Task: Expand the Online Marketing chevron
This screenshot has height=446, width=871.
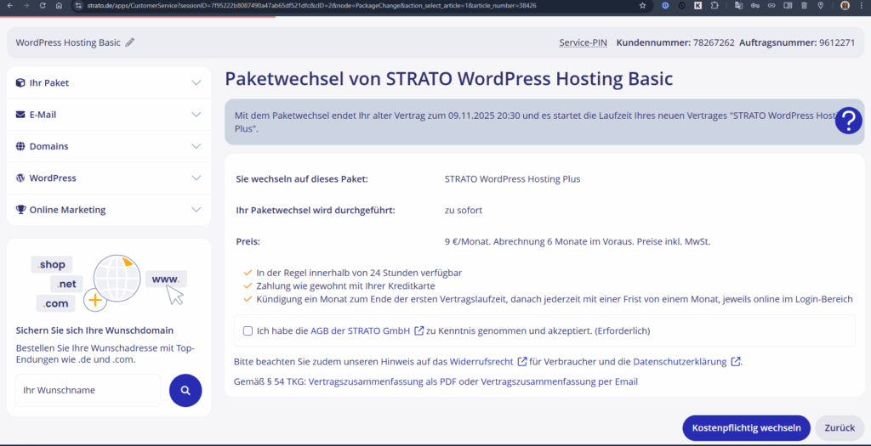Action: pyautogui.click(x=196, y=210)
